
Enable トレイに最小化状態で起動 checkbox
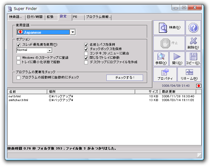[18, 62]
